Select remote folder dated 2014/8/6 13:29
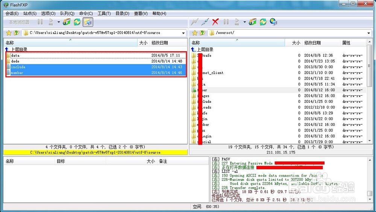The height and width of the screenshot is (212, 376). 278,113
